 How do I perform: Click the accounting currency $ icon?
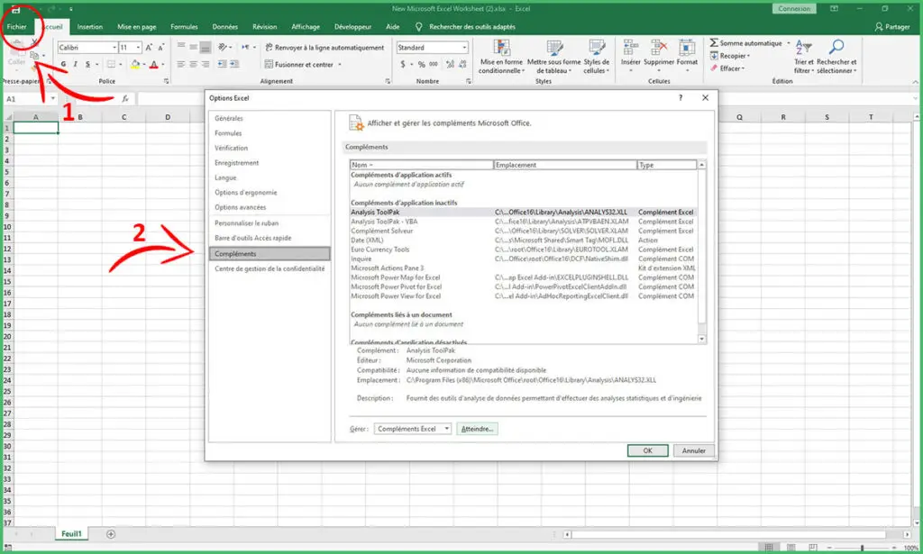(x=403, y=64)
